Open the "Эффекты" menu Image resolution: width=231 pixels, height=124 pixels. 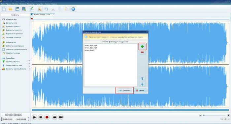point(23,4)
